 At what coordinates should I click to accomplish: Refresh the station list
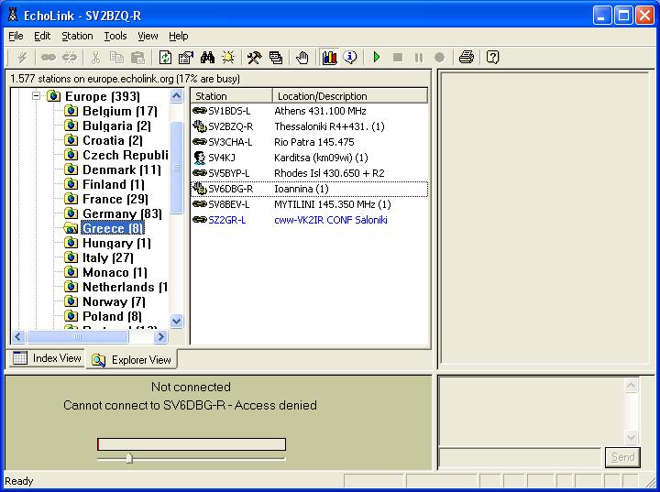coord(165,57)
